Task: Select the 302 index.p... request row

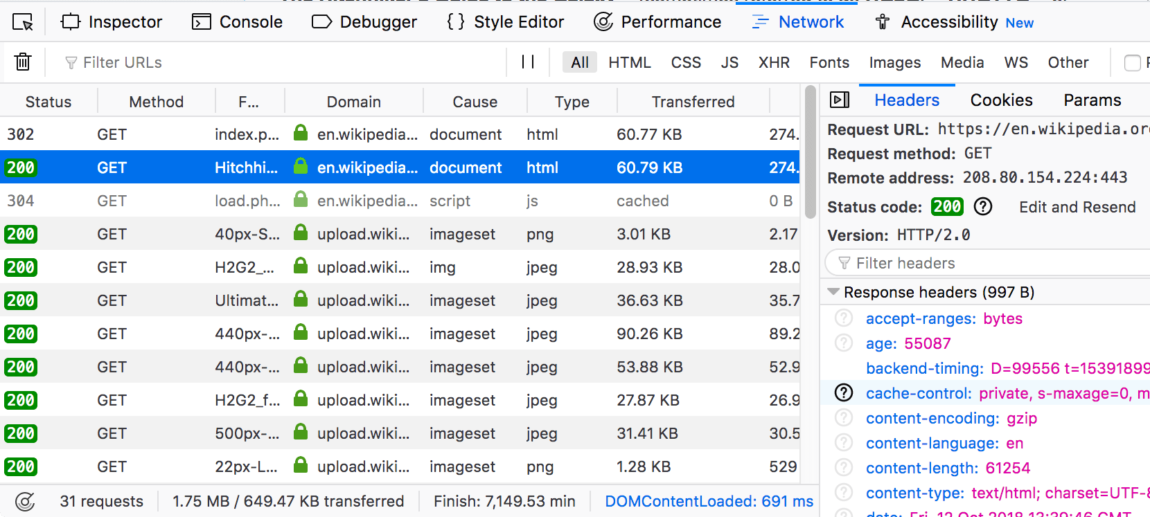Action: click(400, 134)
